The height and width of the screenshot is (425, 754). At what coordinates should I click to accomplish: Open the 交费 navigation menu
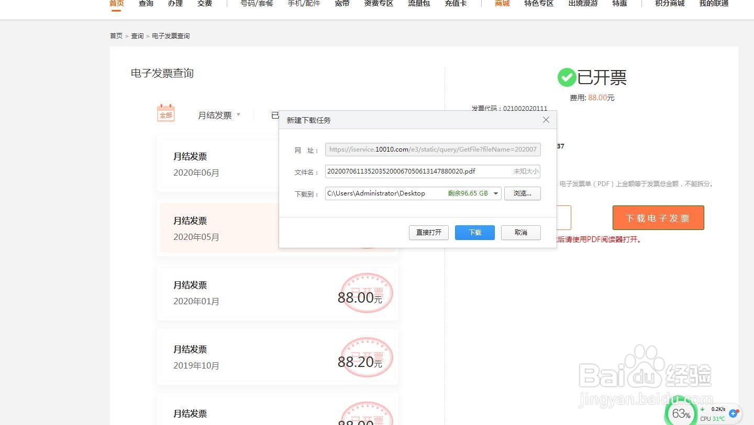coord(204,4)
